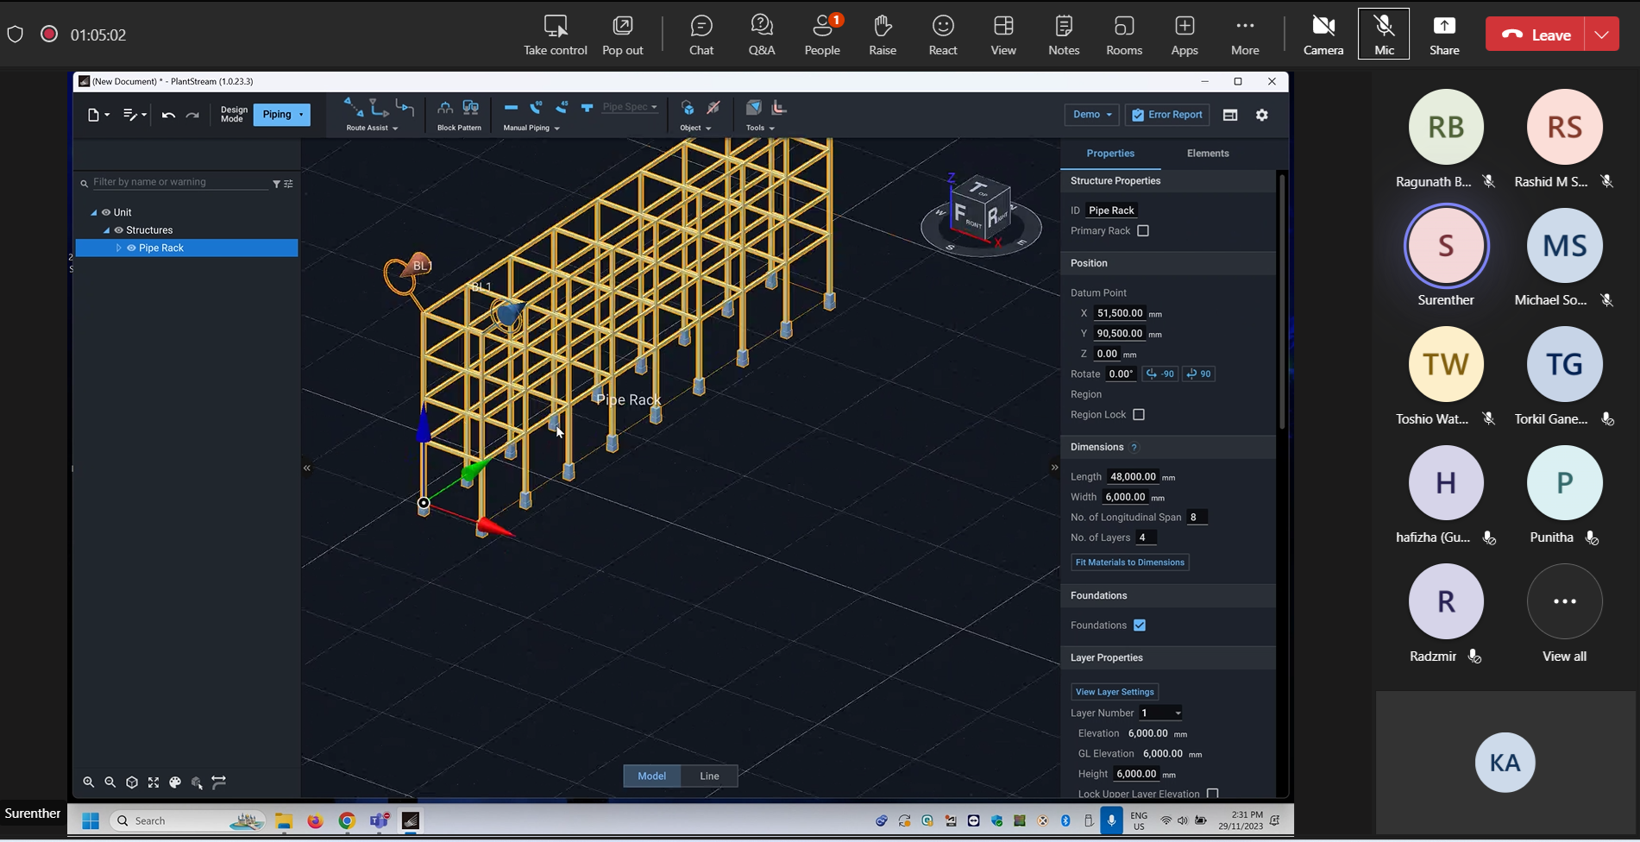Expand the Pipe Rack tree node arrow

click(x=119, y=248)
